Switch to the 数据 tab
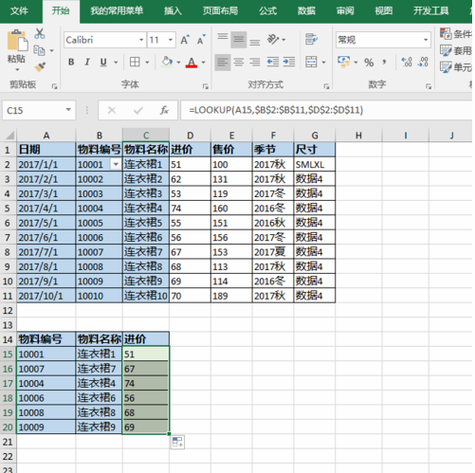The height and width of the screenshot is (473, 475). pyautogui.click(x=306, y=11)
